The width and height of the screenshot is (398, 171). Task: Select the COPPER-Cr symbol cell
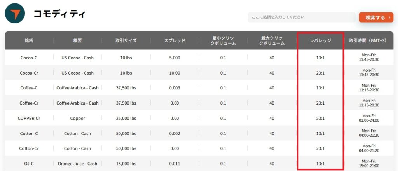point(29,118)
